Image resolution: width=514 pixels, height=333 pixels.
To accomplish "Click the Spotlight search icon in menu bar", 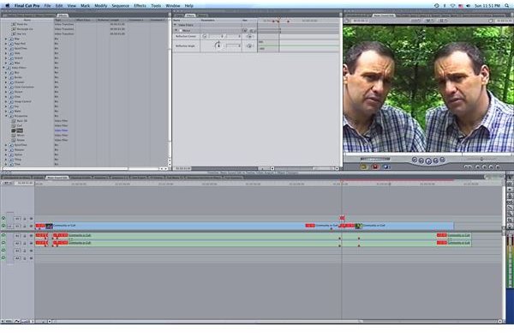I will pyautogui.click(x=507, y=6).
